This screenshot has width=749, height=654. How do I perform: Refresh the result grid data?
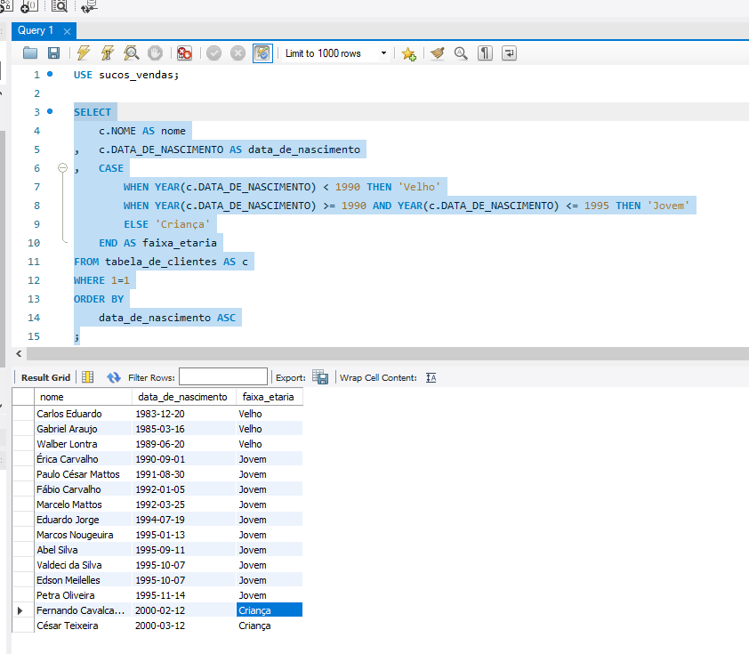113,377
